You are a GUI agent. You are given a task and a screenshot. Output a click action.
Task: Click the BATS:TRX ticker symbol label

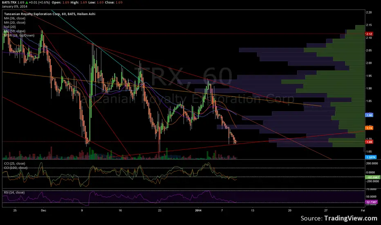point(9,2)
